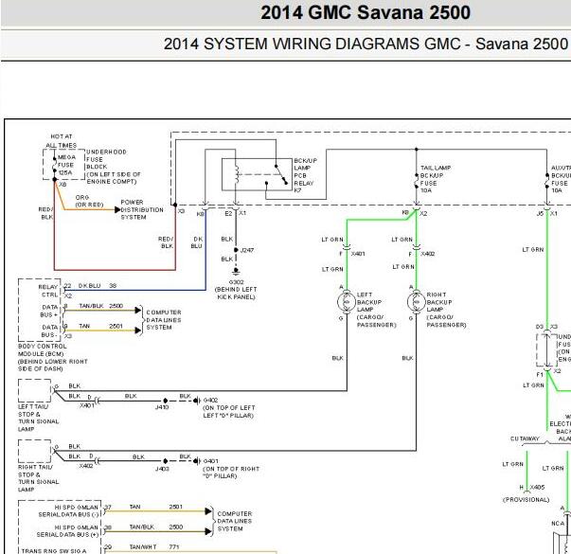The width and height of the screenshot is (571, 554).
Task: Select the X401 connector on LT GRN wire
Action: [x=347, y=248]
